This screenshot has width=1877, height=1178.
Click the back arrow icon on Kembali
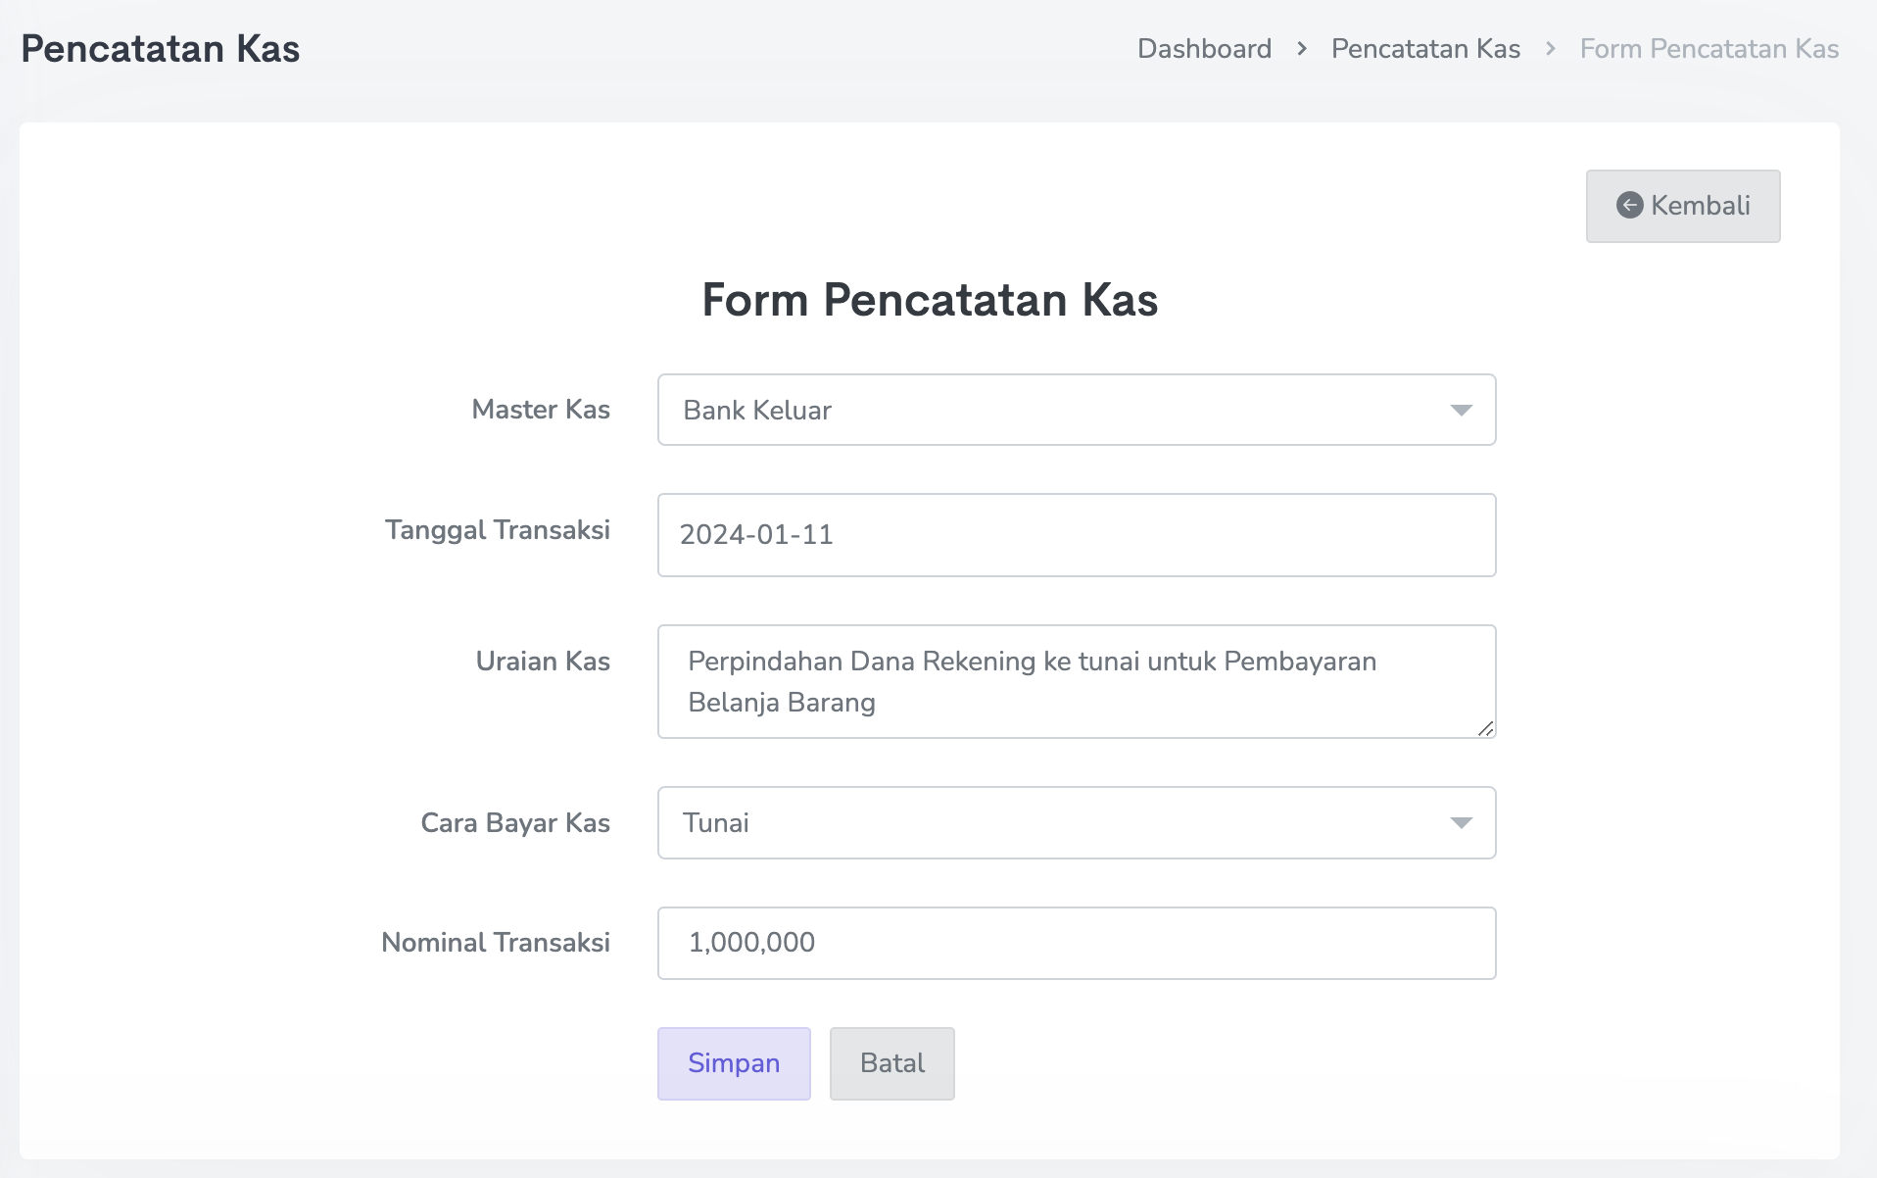pos(1629,205)
